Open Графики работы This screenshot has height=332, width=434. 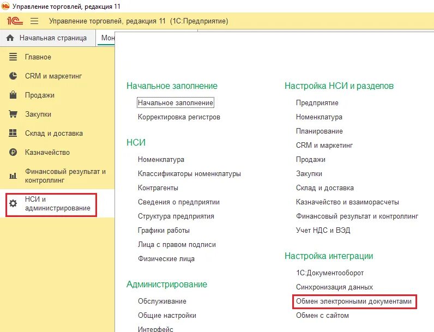coord(164,231)
